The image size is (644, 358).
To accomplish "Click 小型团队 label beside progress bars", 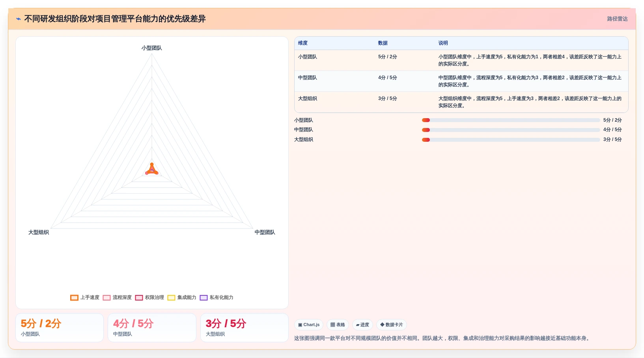I will click(x=304, y=120).
